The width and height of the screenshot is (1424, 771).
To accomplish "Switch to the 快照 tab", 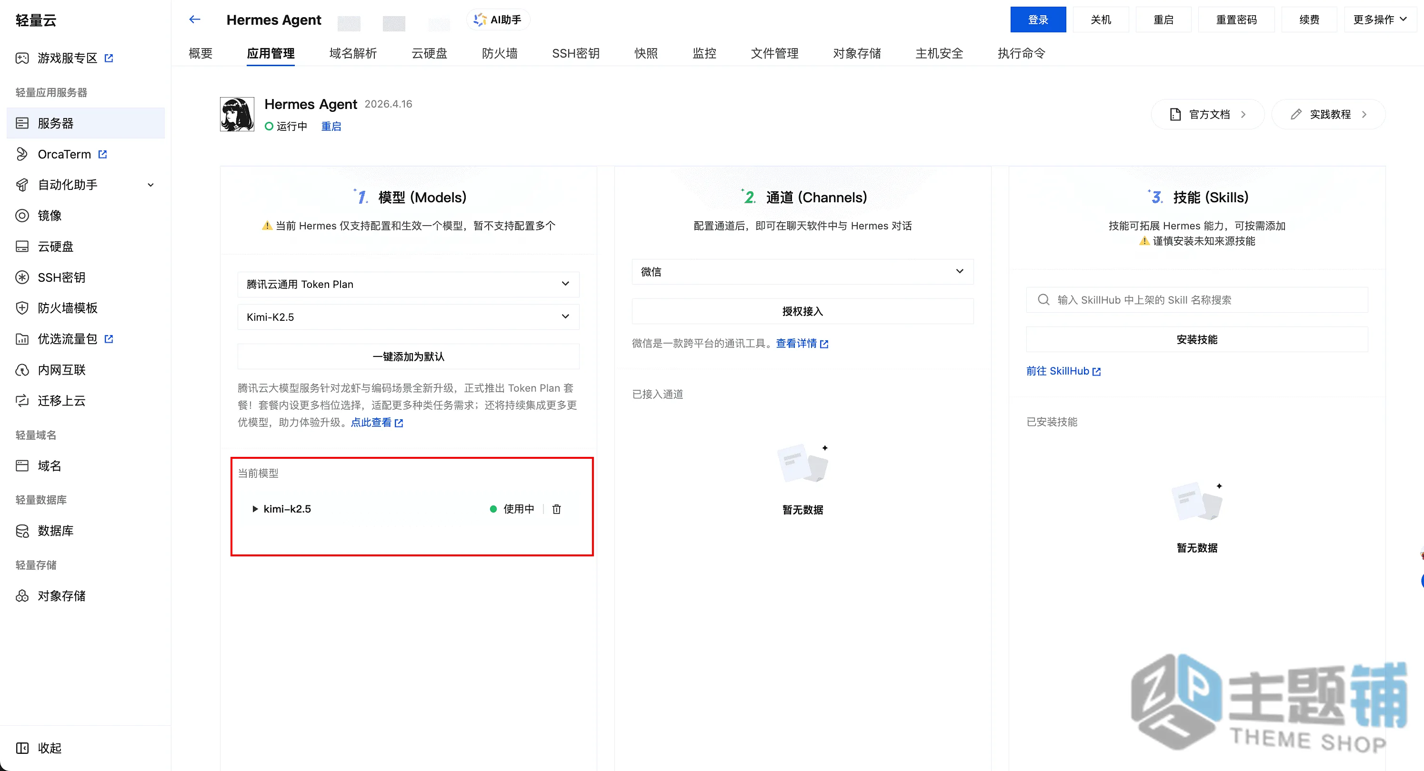I will [646, 53].
